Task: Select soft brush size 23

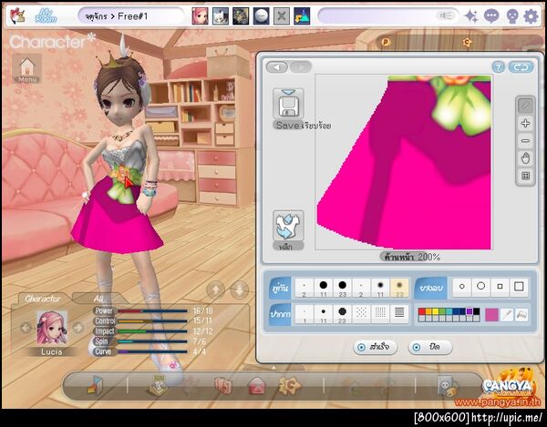Action: (x=399, y=288)
